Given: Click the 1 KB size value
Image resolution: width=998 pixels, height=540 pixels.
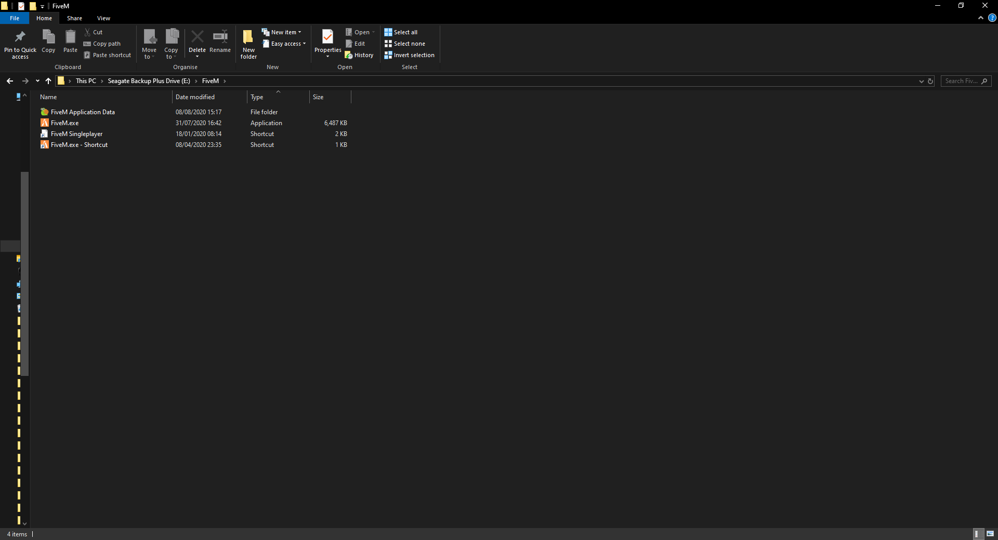Looking at the screenshot, I should 341,145.
